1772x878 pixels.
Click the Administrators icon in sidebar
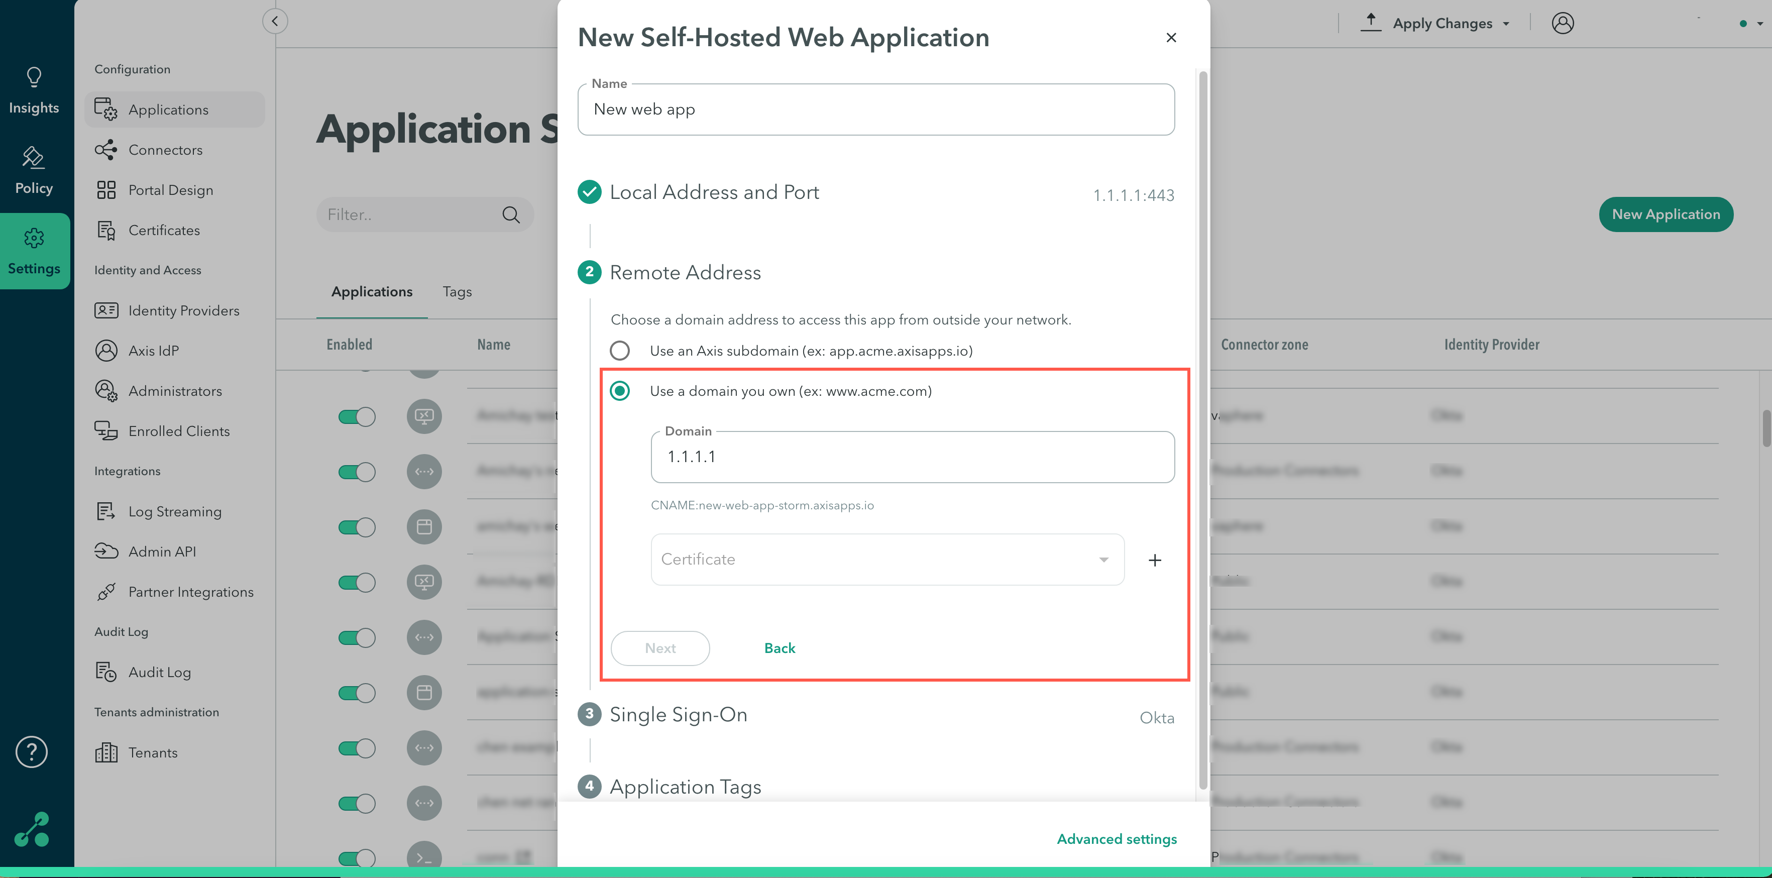click(x=106, y=391)
